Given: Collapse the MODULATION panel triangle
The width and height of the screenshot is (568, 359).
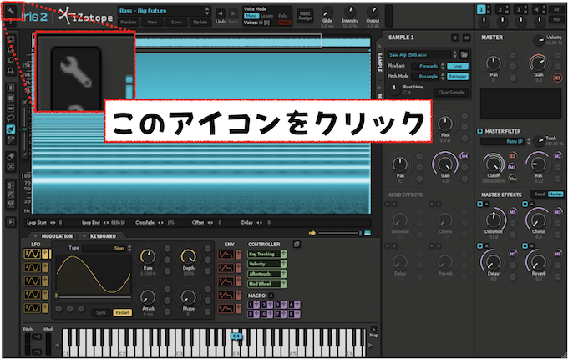Looking at the screenshot, I should (x=35, y=236).
